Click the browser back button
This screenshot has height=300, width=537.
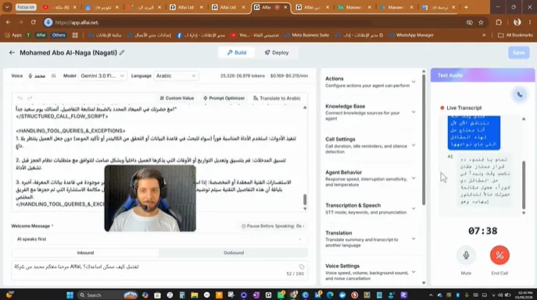pyautogui.click(x=9, y=22)
